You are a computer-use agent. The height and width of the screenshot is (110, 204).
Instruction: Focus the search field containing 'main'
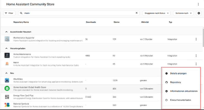click(x=79, y=13)
